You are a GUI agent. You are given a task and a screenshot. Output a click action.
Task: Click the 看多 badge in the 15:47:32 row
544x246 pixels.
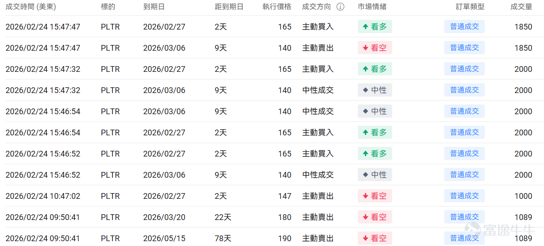click(x=375, y=69)
